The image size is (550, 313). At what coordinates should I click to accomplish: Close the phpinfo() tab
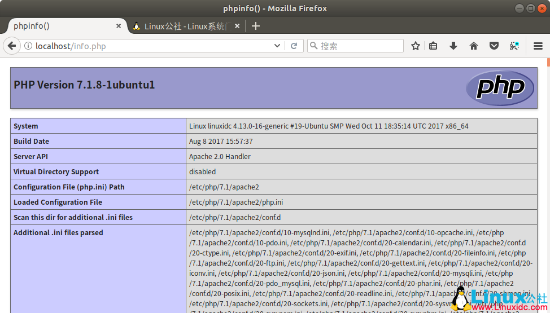tap(119, 26)
